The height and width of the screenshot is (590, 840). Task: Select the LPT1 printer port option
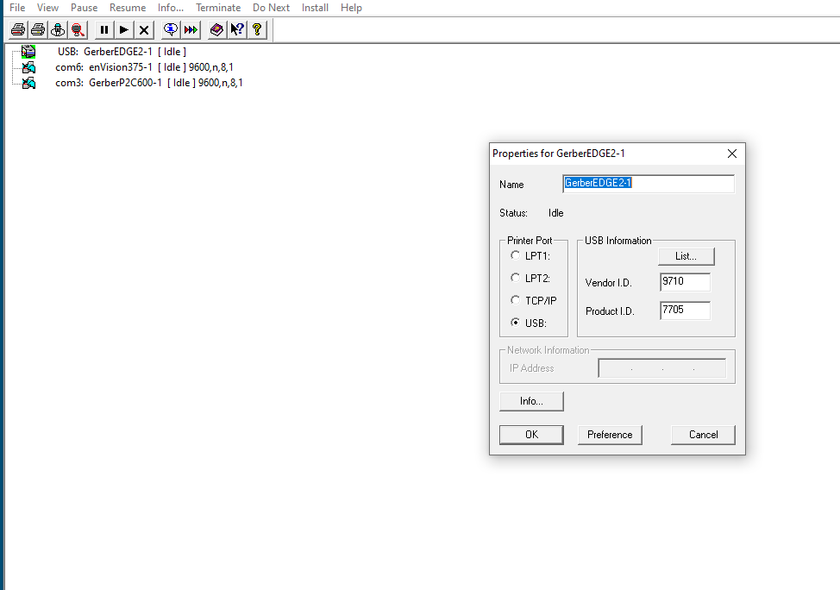click(x=530, y=255)
